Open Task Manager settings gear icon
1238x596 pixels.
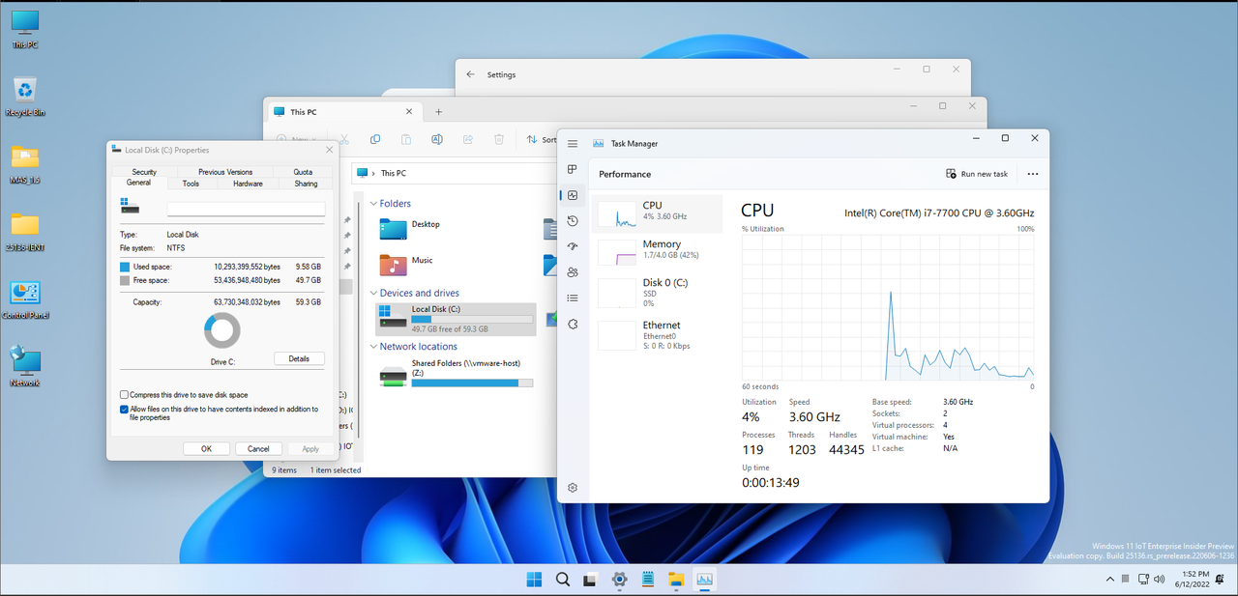[x=573, y=488]
